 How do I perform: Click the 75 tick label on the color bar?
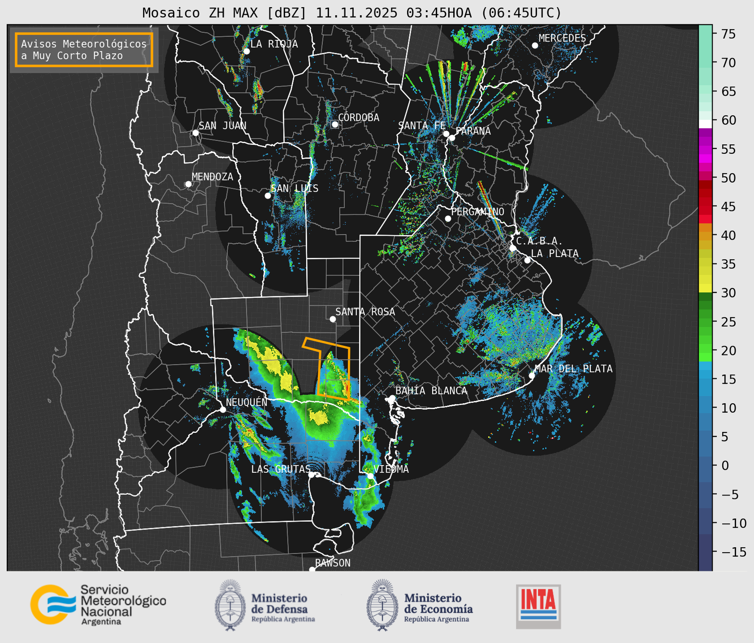click(x=729, y=34)
